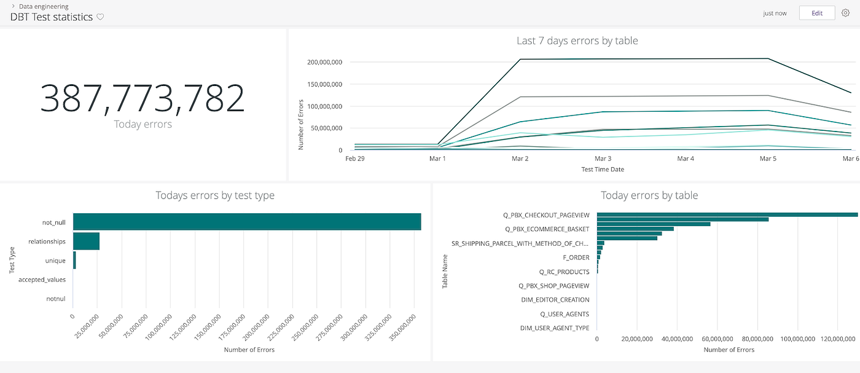Click the Mar 3 label on the time axis
Screen dimensions: 860x373
(x=602, y=158)
